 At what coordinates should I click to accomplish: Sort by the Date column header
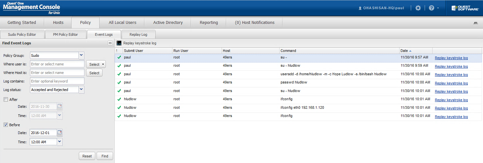404,51
